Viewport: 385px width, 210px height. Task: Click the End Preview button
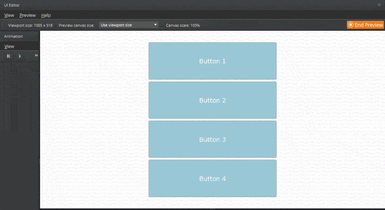[365, 25]
